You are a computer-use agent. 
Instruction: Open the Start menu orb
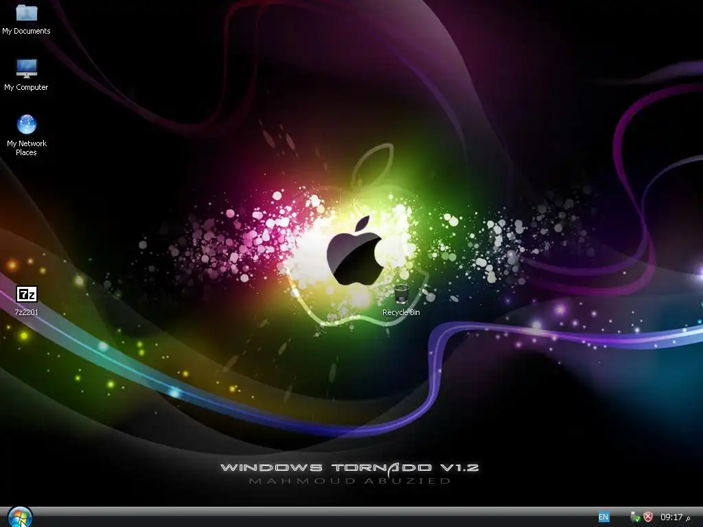[20, 517]
